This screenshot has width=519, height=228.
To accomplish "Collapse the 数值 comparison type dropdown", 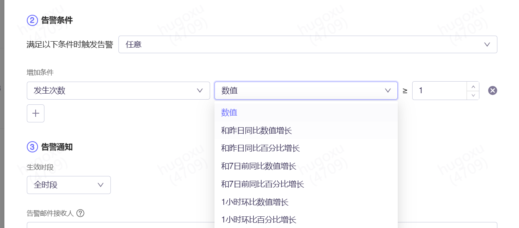I will click(306, 91).
